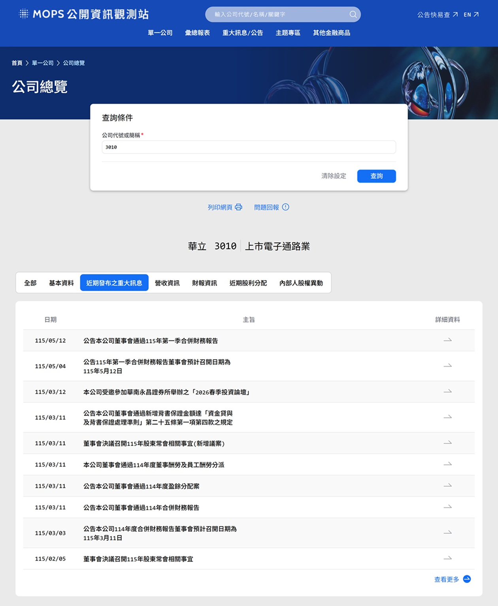Open details arrow for 114年度盈餘分配案 row

[x=447, y=486]
